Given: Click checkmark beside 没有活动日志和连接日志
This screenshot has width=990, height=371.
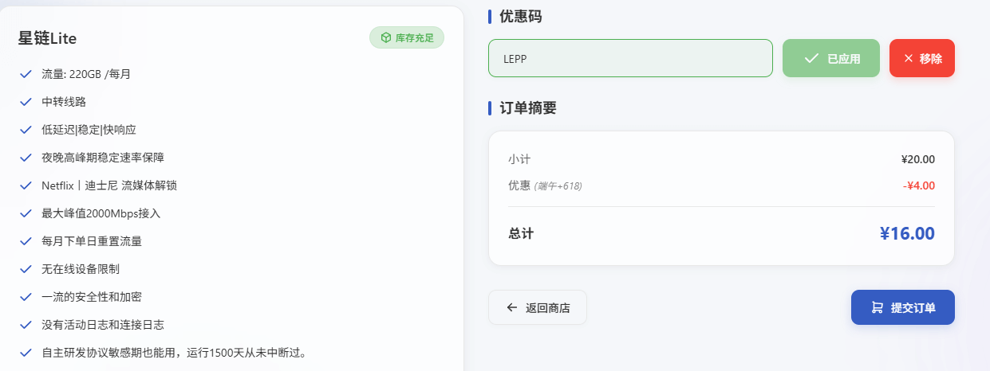Looking at the screenshot, I should [x=26, y=325].
